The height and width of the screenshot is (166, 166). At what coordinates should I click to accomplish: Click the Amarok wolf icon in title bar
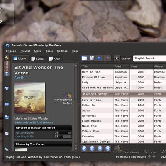(7, 46)
